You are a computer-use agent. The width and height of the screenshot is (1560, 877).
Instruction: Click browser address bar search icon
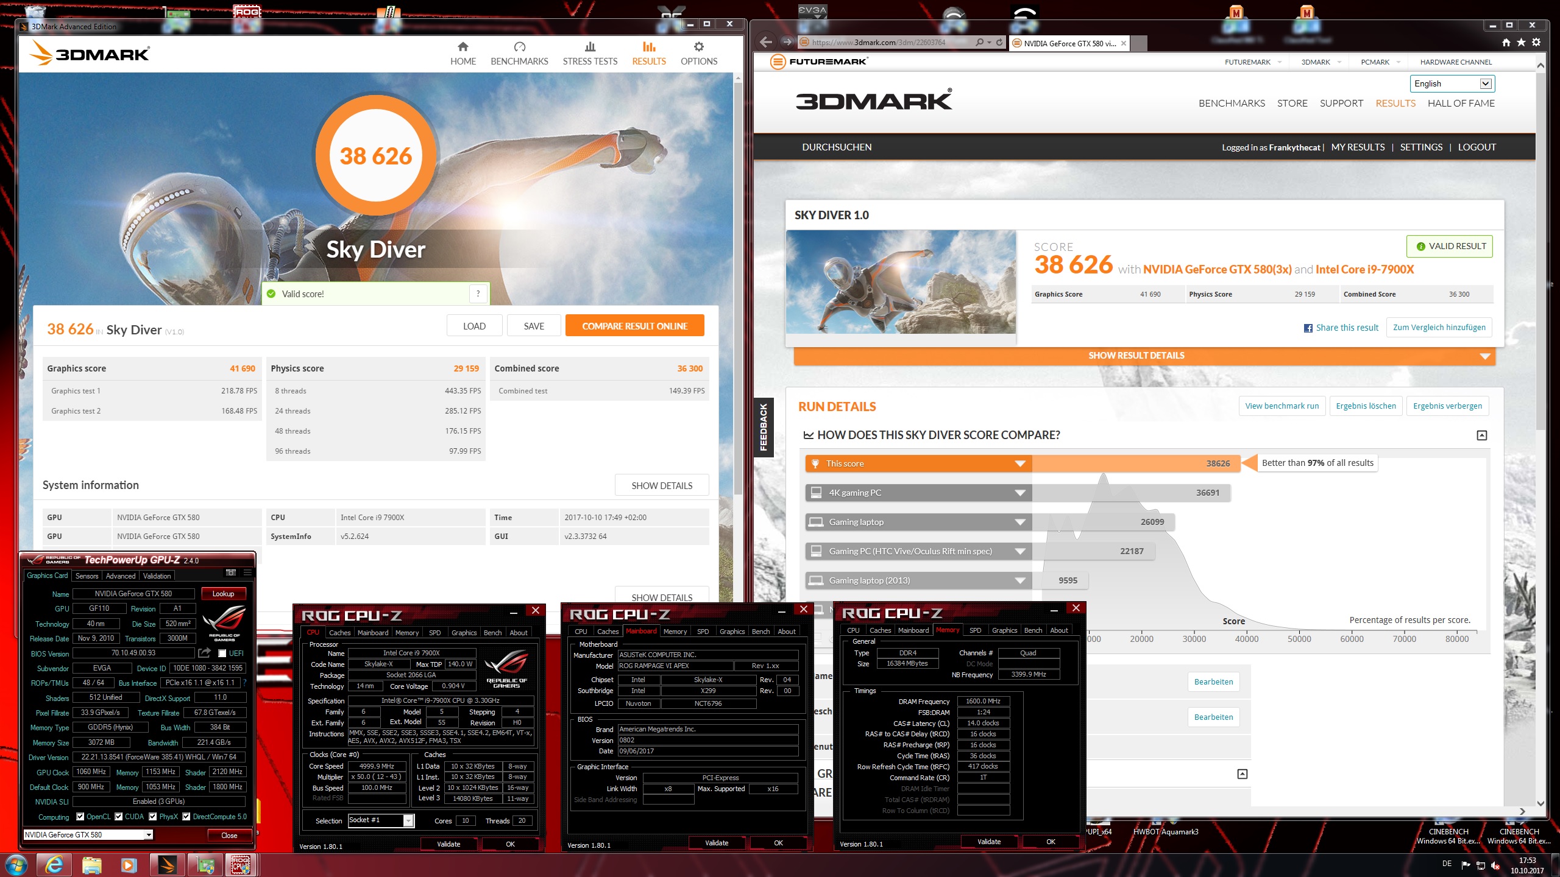[980, 42]
